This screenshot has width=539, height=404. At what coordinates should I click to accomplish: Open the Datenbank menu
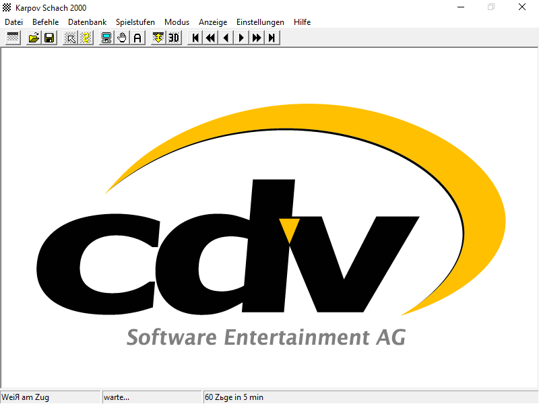coord(88,22)
